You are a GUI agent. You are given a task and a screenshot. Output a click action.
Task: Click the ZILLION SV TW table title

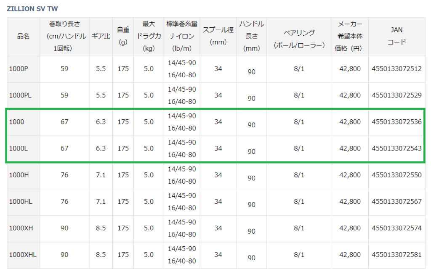pyautogui.click(x=32, y=8)
